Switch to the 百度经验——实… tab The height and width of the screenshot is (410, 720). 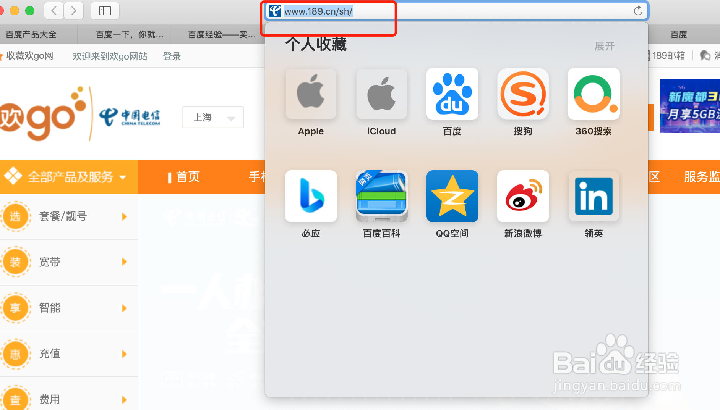[x=217, y=34]
